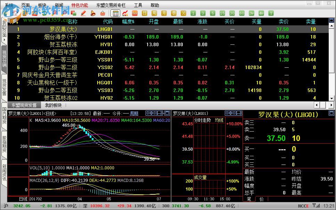Click the tab bar right scroll arrow
This screenshot has width=336, height=210.
coord(331,105)
